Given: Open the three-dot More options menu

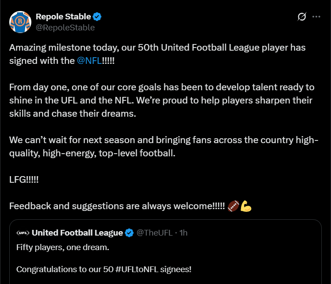Looking at the screenshot, I should pyautogui.click(x=316, y=17).
